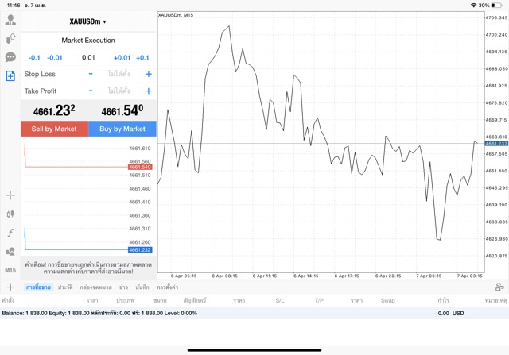Open the chart objects shapes icon
Viewport: 509px width, 355px height.
[10, 251]
